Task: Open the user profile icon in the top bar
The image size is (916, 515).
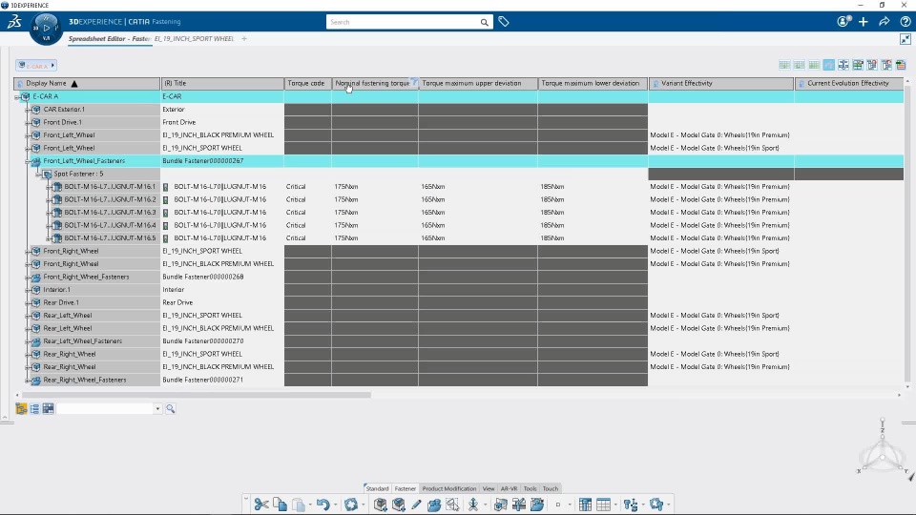Action: 843,22
